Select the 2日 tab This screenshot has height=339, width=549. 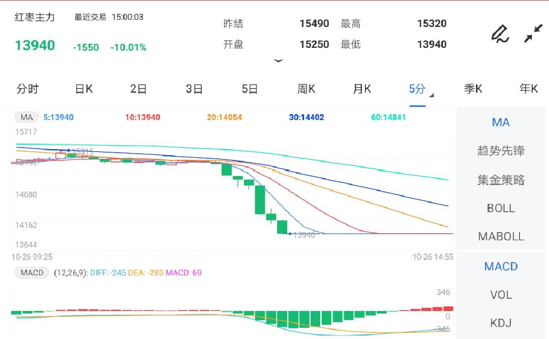click(139, 89)
